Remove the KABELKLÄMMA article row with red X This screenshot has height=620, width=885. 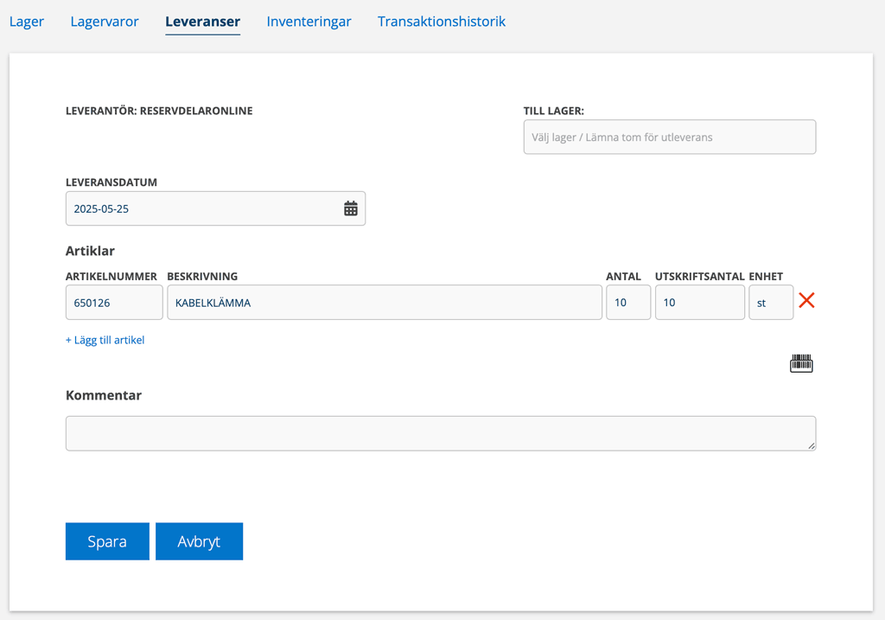(x=806, y=300)
